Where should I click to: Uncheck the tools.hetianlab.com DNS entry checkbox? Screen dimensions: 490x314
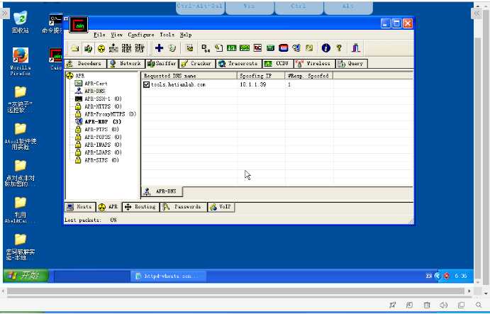pyautogui.click(x=146, y=84)
